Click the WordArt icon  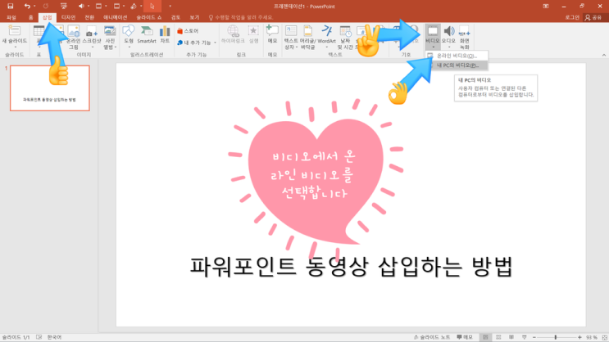click(327, 31)
